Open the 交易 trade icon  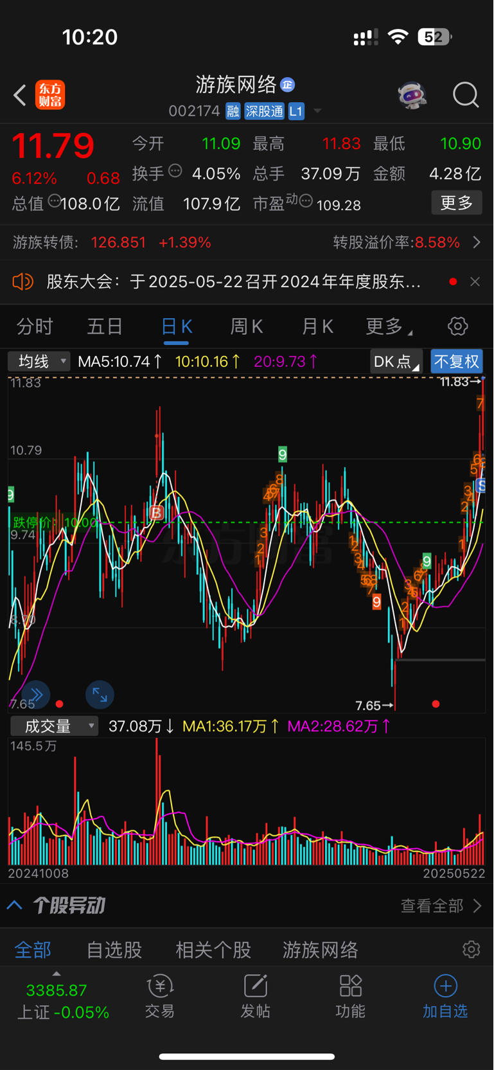click(160, 997)
